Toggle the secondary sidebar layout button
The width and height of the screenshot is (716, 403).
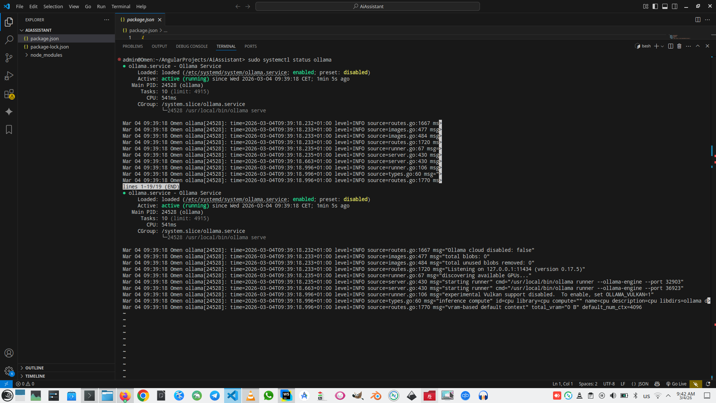point(675,6)
